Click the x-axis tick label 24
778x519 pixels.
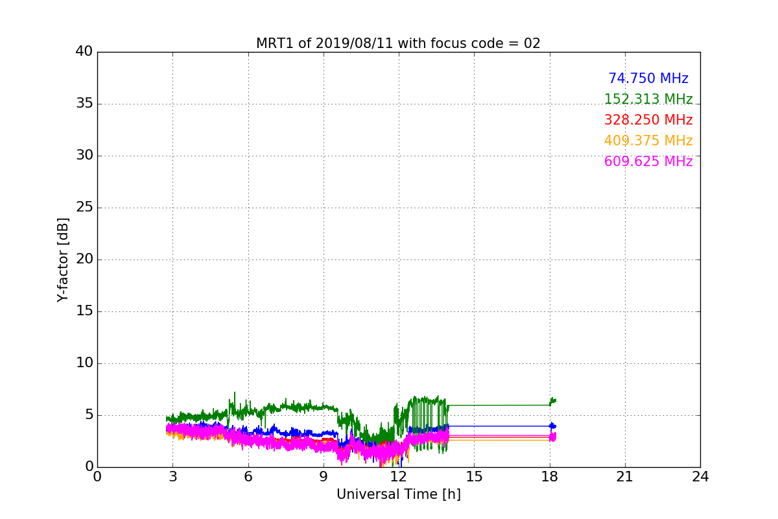(x=700, y=476)
